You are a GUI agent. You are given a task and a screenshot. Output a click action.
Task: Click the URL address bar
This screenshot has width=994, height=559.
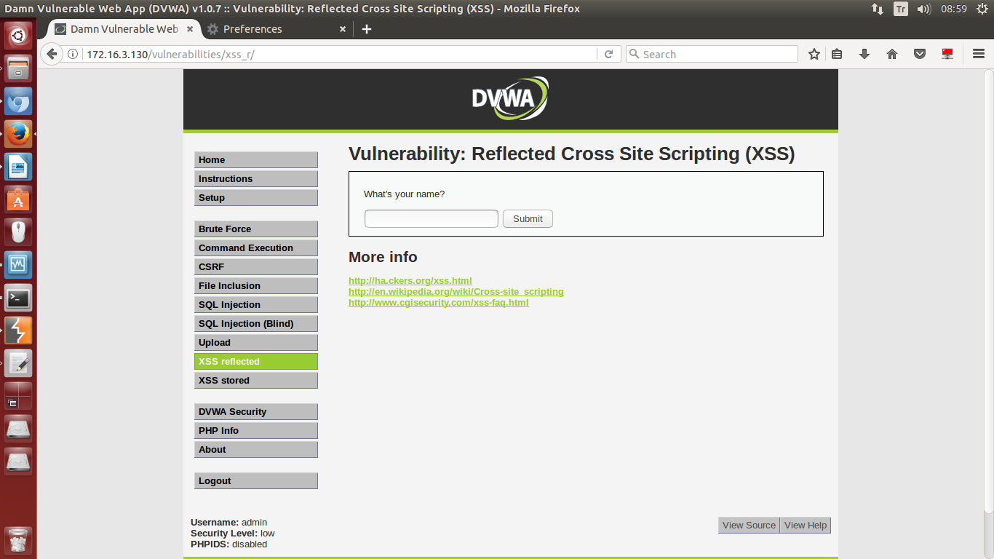338,55
